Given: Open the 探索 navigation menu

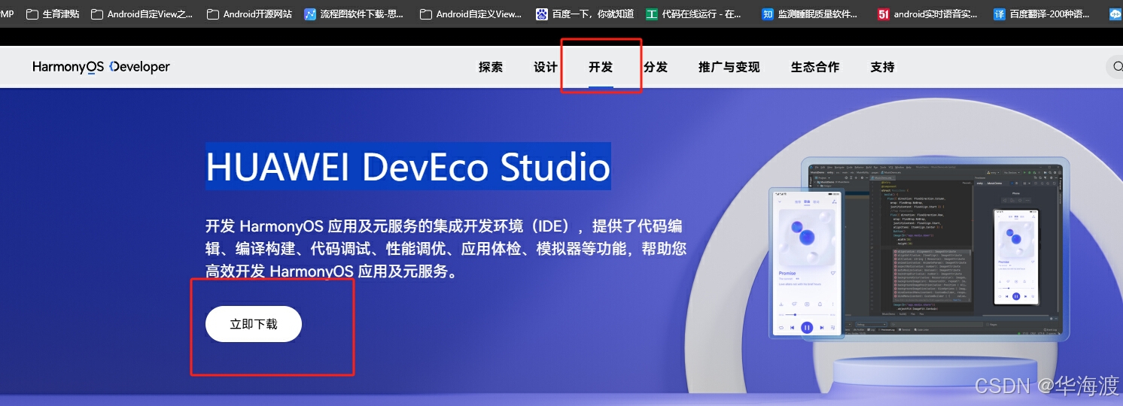Looking at the screenshot, I should coord(491,67).
